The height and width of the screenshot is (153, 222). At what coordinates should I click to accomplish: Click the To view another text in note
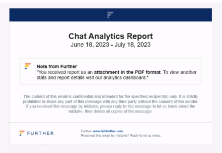point(180,72)
